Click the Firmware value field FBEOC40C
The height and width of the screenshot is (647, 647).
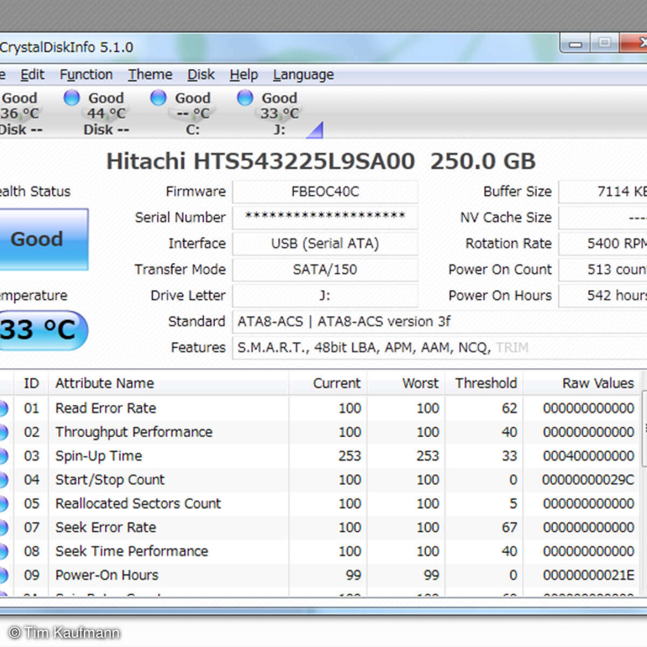(x=325, y=191)
